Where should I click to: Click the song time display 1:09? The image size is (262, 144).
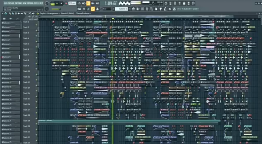111,3
